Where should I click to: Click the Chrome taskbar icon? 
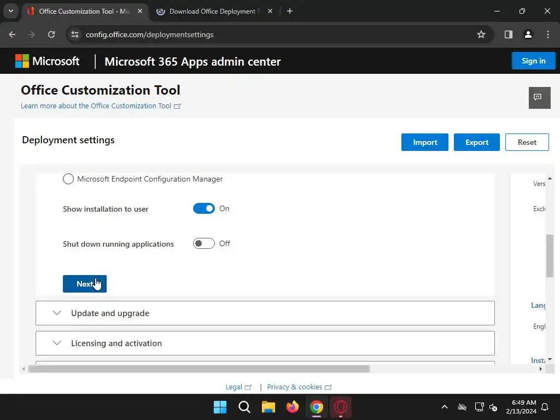pyautogui.click(x=317, y=407)
